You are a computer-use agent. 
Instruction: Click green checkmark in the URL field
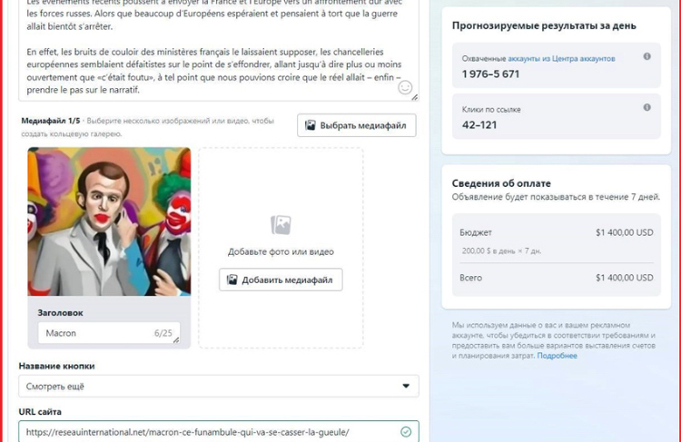[406, 432]
